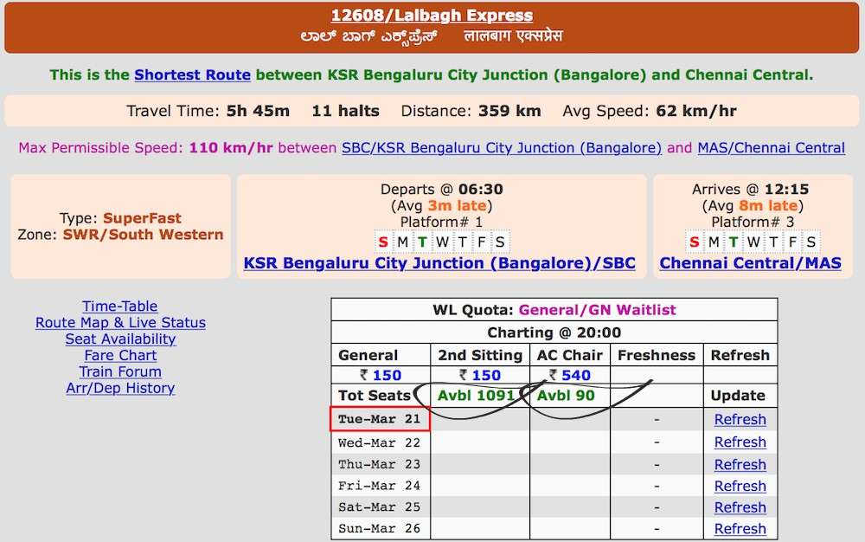The height and width of the screenshot is (542, 865).
Task: Click the SuperFast train type text
Action: (x=143, y=218)
